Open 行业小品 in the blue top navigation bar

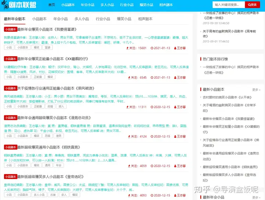pos(127,5)
